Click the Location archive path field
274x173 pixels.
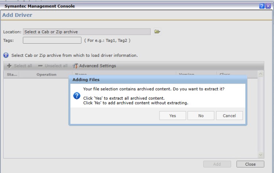pos(87,32)
